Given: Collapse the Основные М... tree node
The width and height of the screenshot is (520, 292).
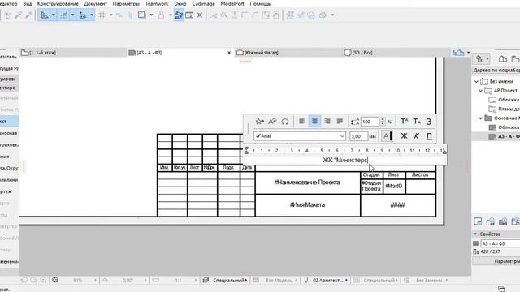Looking at the screenshot, I should pyautogui.click(x=480, y=118).
